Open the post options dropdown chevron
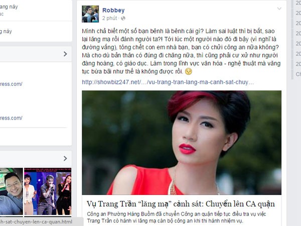The width and height of the screenshot is (301, 226). pyautogui.click(x=279, y=9)
